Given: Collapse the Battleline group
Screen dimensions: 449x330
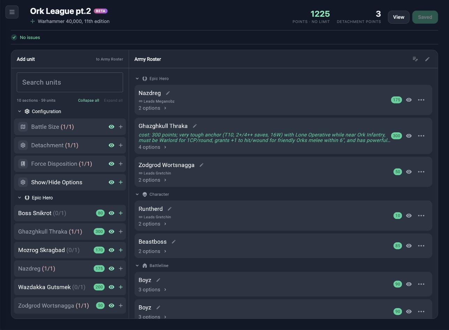Looking at the screenshot, I should click(137, 266).
